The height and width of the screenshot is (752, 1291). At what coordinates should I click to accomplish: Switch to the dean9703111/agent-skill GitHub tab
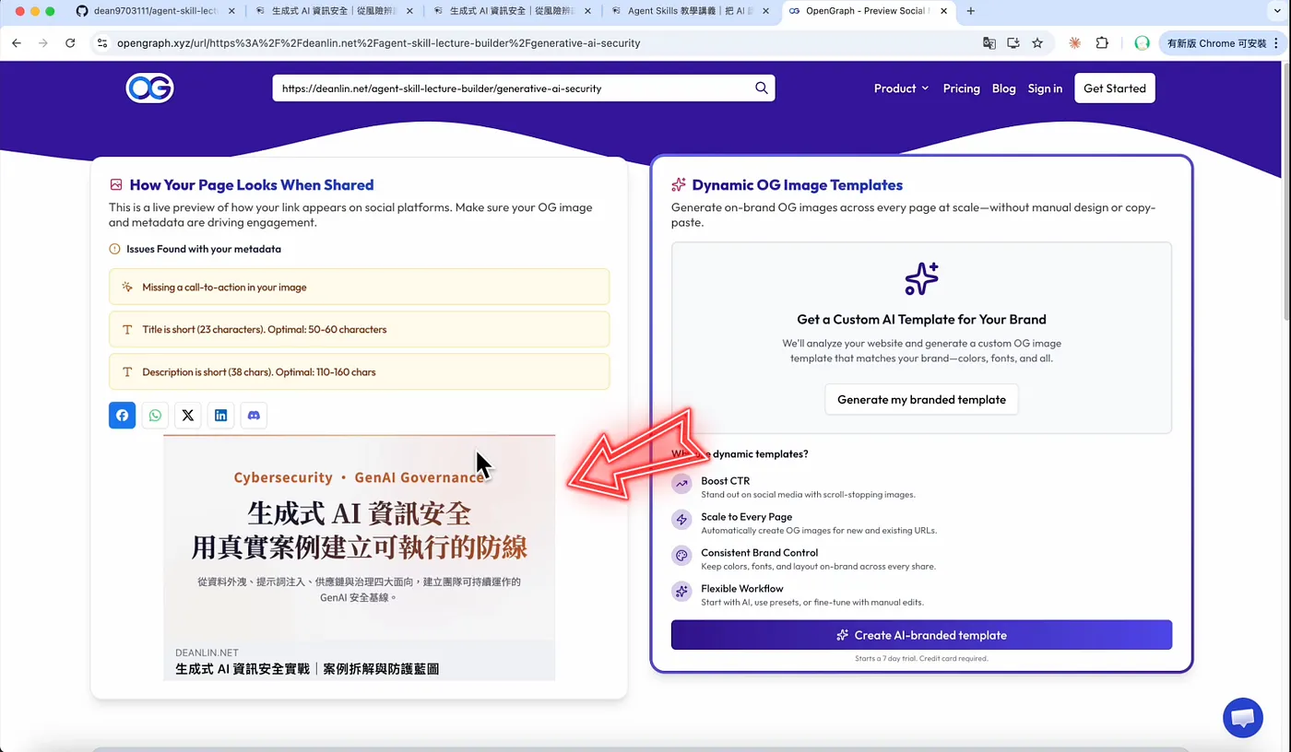(x=155, y=11)
